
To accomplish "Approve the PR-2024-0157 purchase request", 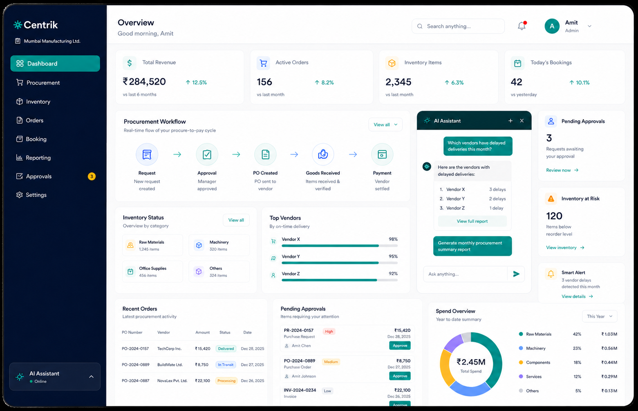I will click(400, 345).
